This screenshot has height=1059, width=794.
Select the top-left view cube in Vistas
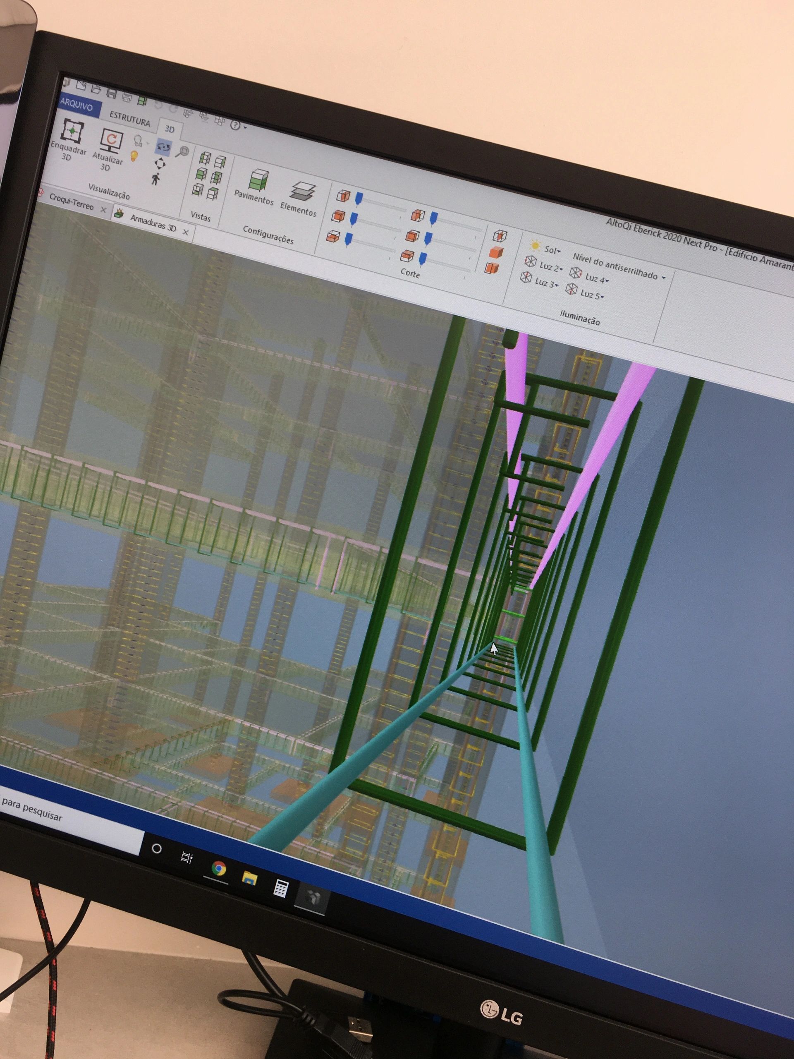pos(205,158)
